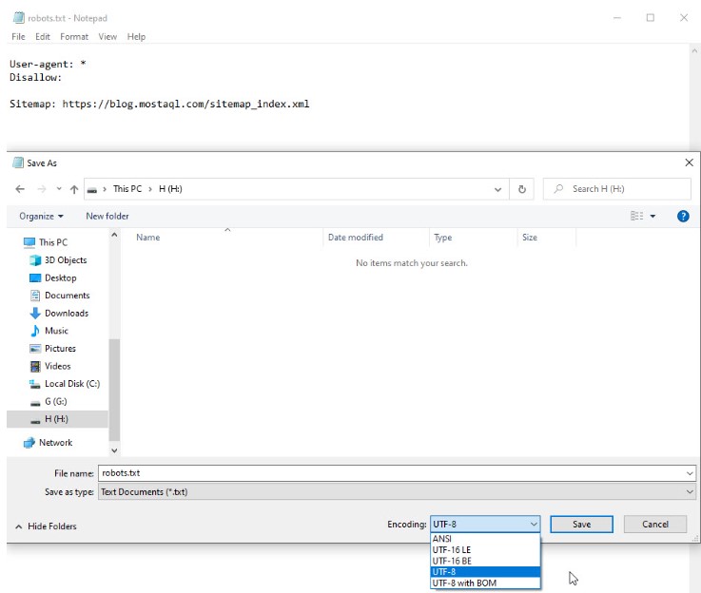Screen dimensions: 701x593
Task: Open the view options dropdown arrow
Action: coord(652,216)
